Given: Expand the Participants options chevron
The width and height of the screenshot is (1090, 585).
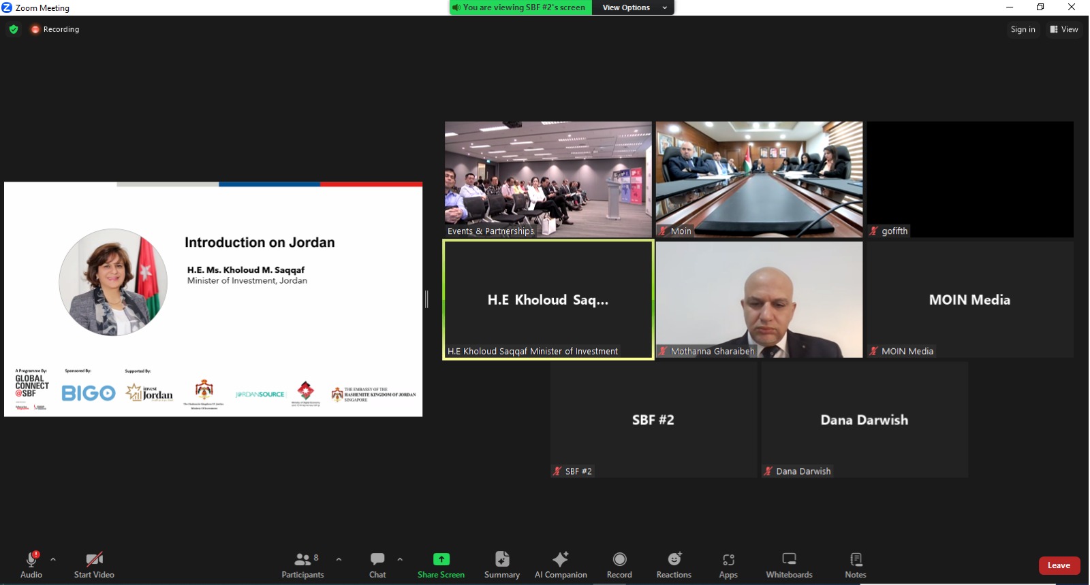Looking at the screenshot, I should (339, 559).
